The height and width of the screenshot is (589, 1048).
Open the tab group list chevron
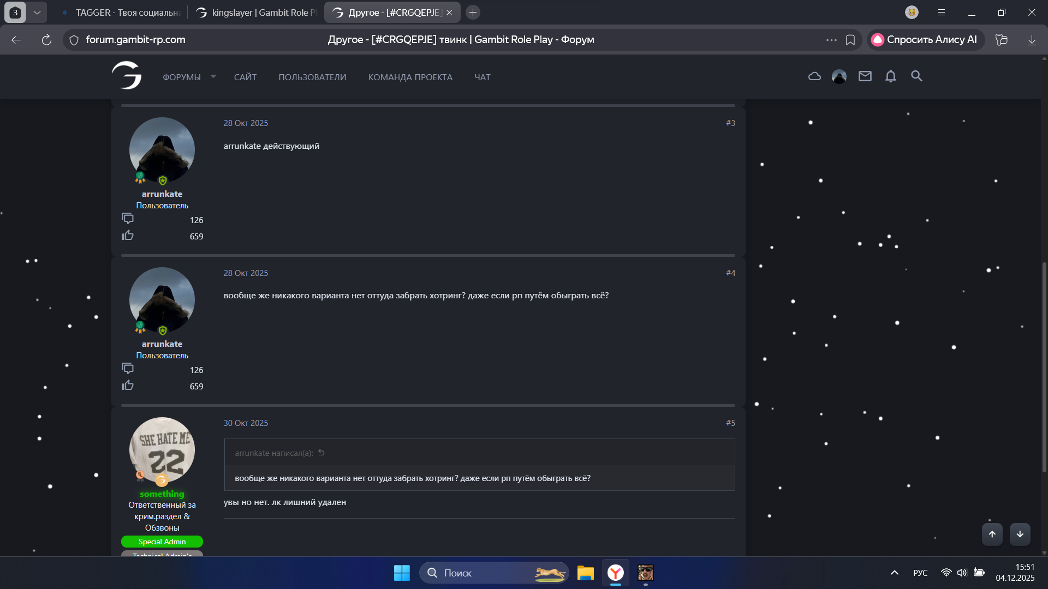37,12
